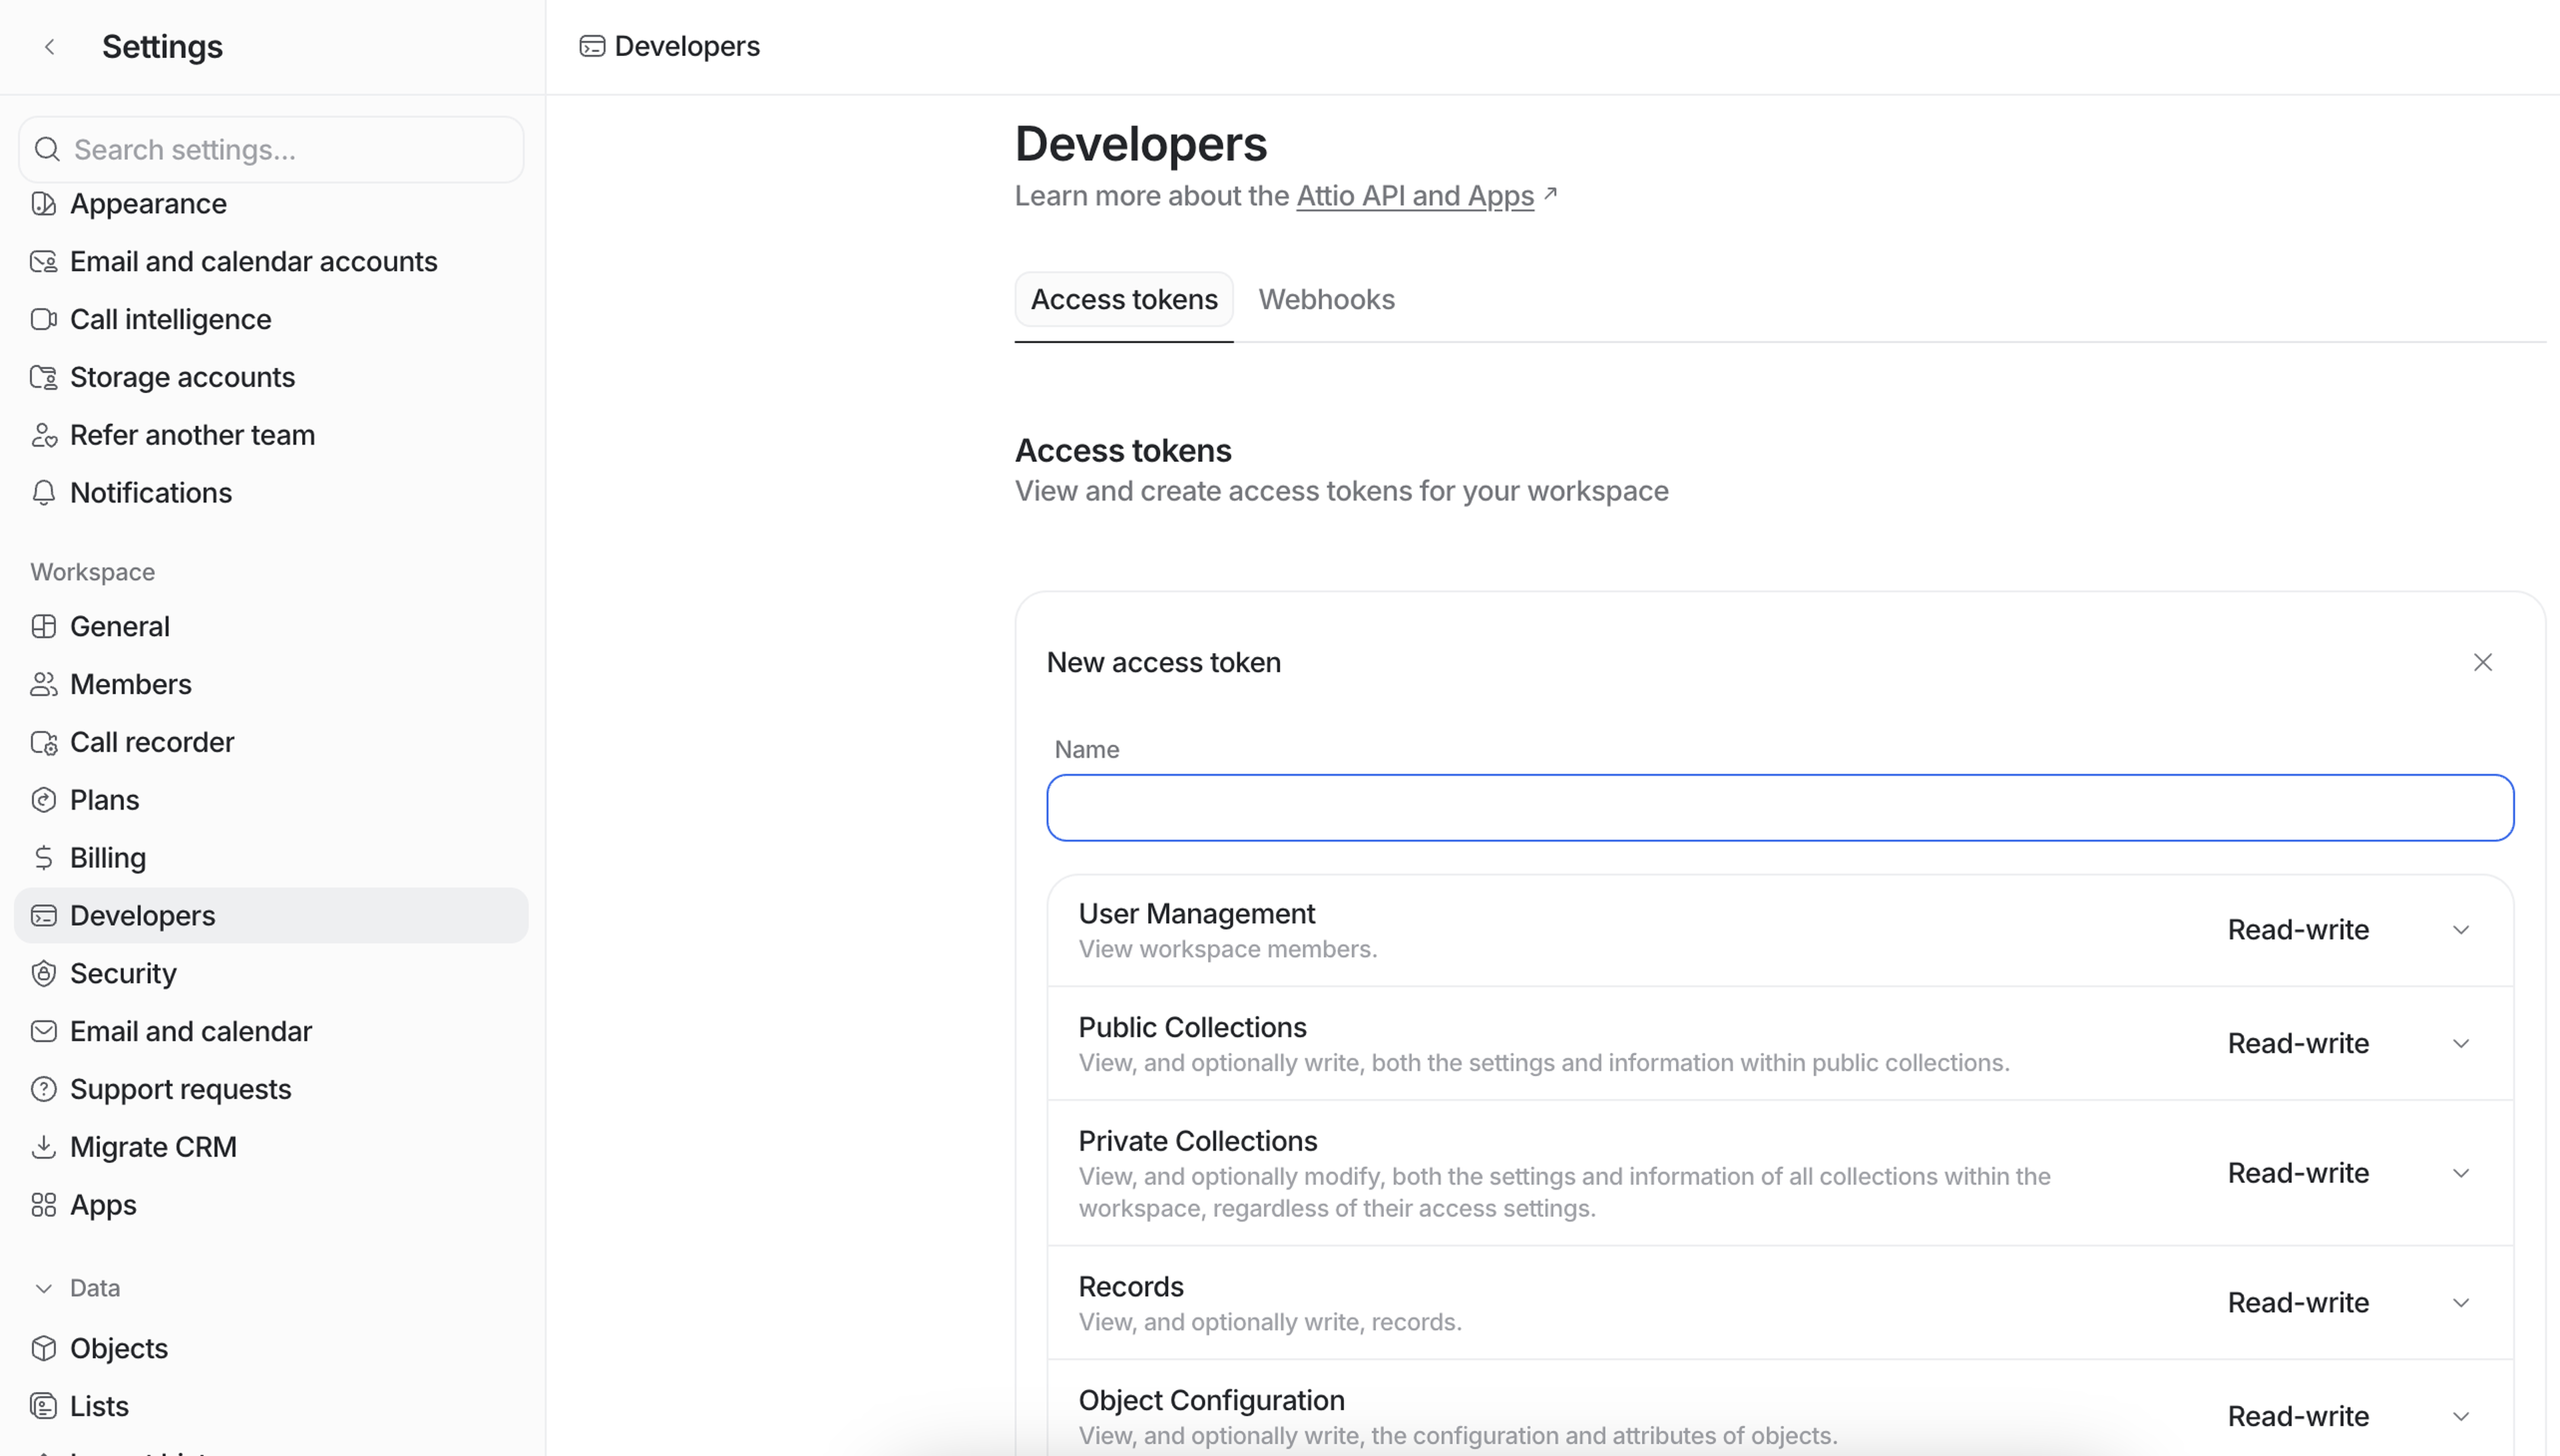This screenshot has width=2560, height=1456.
Task: Open the Attio API and Apps link
Action: click(1415, 196)
